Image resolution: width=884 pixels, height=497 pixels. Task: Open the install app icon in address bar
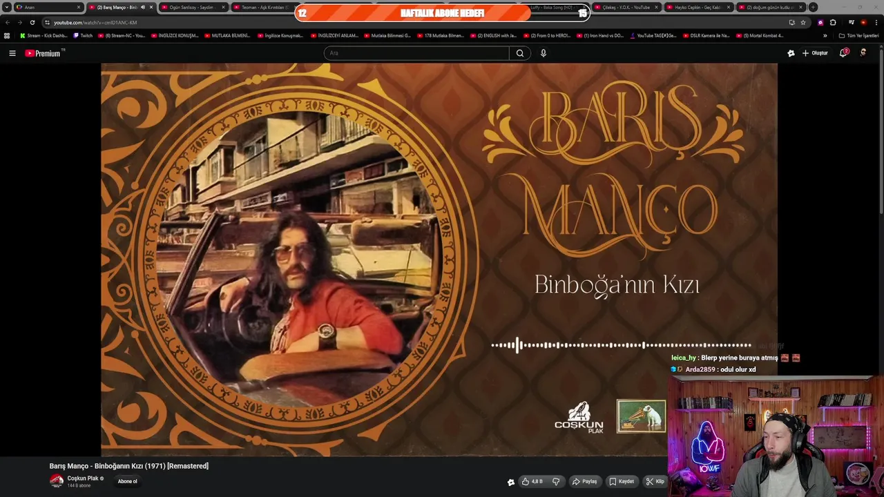pos(791,22)
